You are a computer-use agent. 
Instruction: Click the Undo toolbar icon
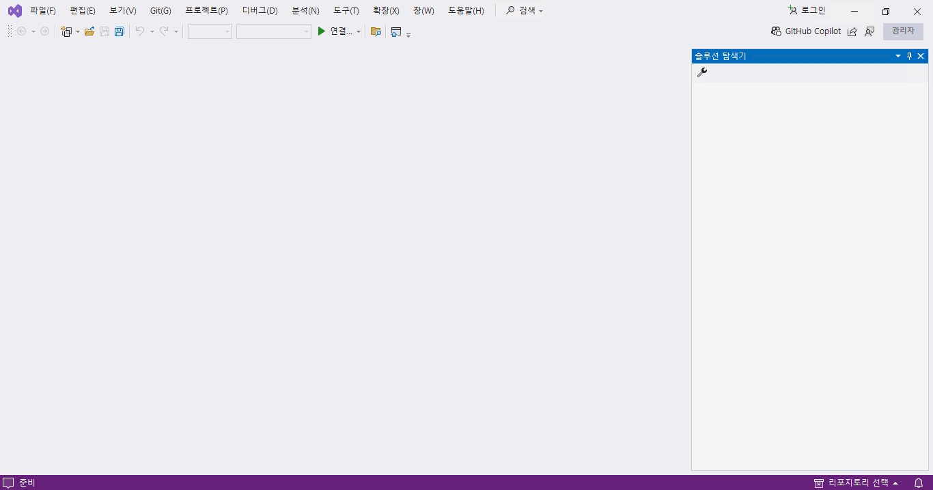pyautogui.click(x=141, y=31)
